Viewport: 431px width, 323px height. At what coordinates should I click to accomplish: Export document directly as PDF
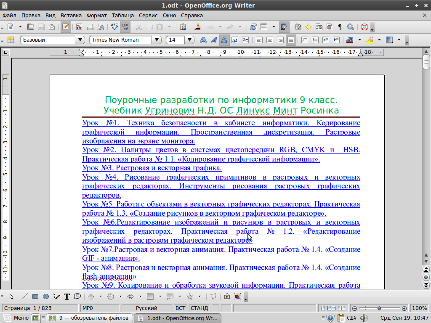pyautogui.click(x=79, y=27)
